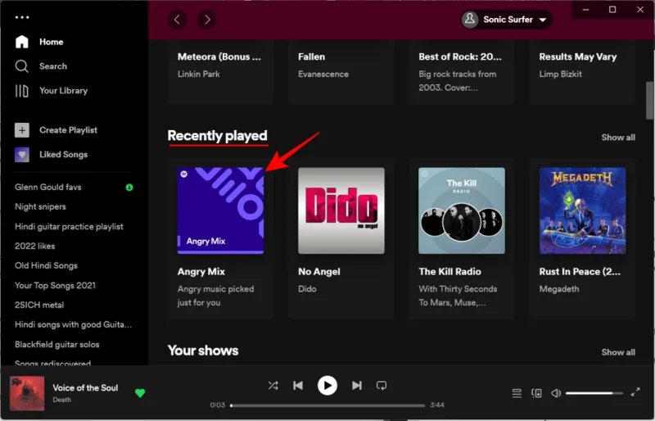Open Fallen by Evanescence card
This screenshot has width=655, height=421.
coord(341,71)
